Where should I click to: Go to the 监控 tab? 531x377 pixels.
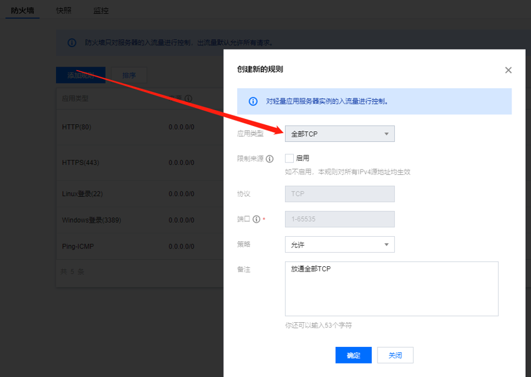point(101,11)
